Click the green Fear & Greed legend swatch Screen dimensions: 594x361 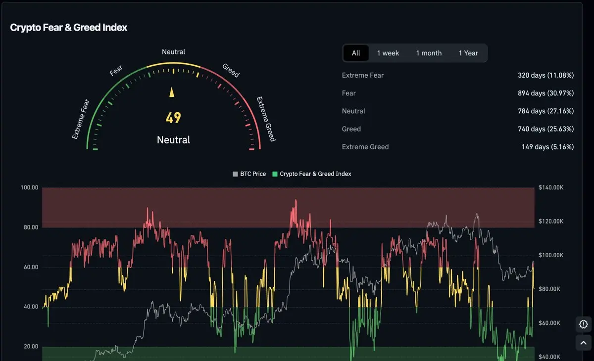tap(275, 174)
